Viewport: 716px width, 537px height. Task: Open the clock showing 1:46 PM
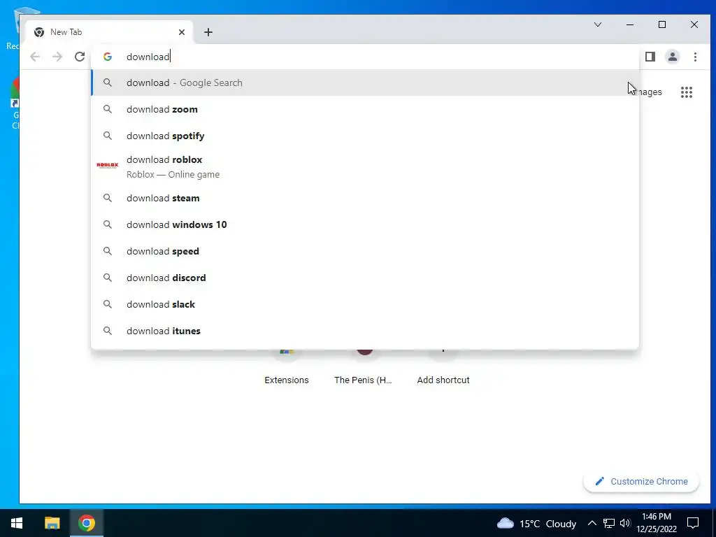tap(656, 523)
